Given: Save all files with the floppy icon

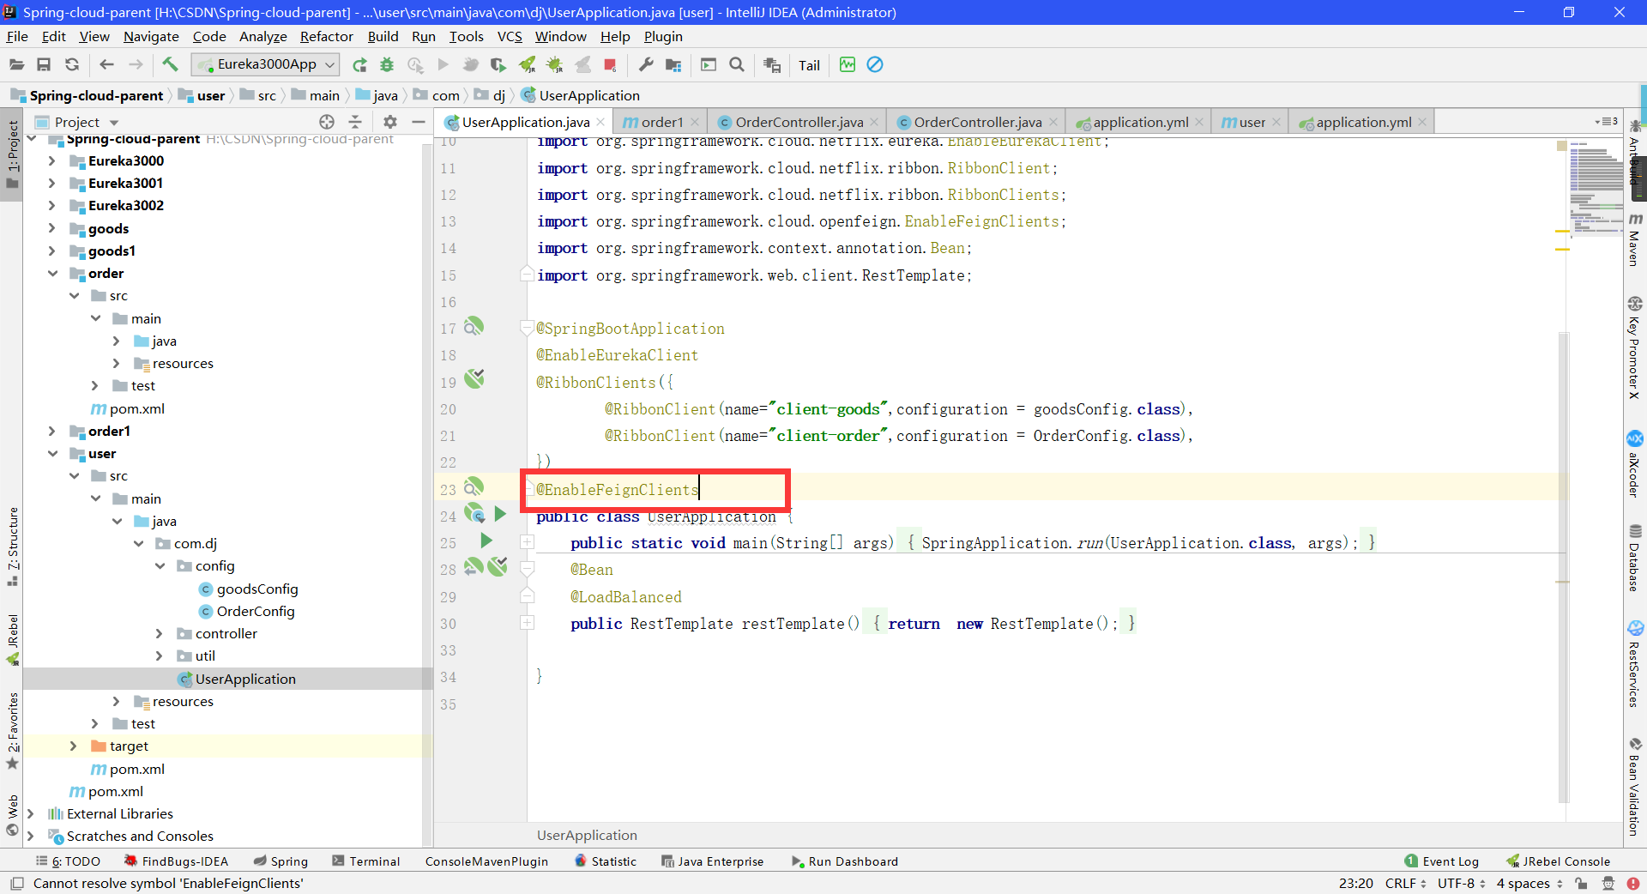Looking at the screenshot, I should pyautogui.click(x=44, y=64).
